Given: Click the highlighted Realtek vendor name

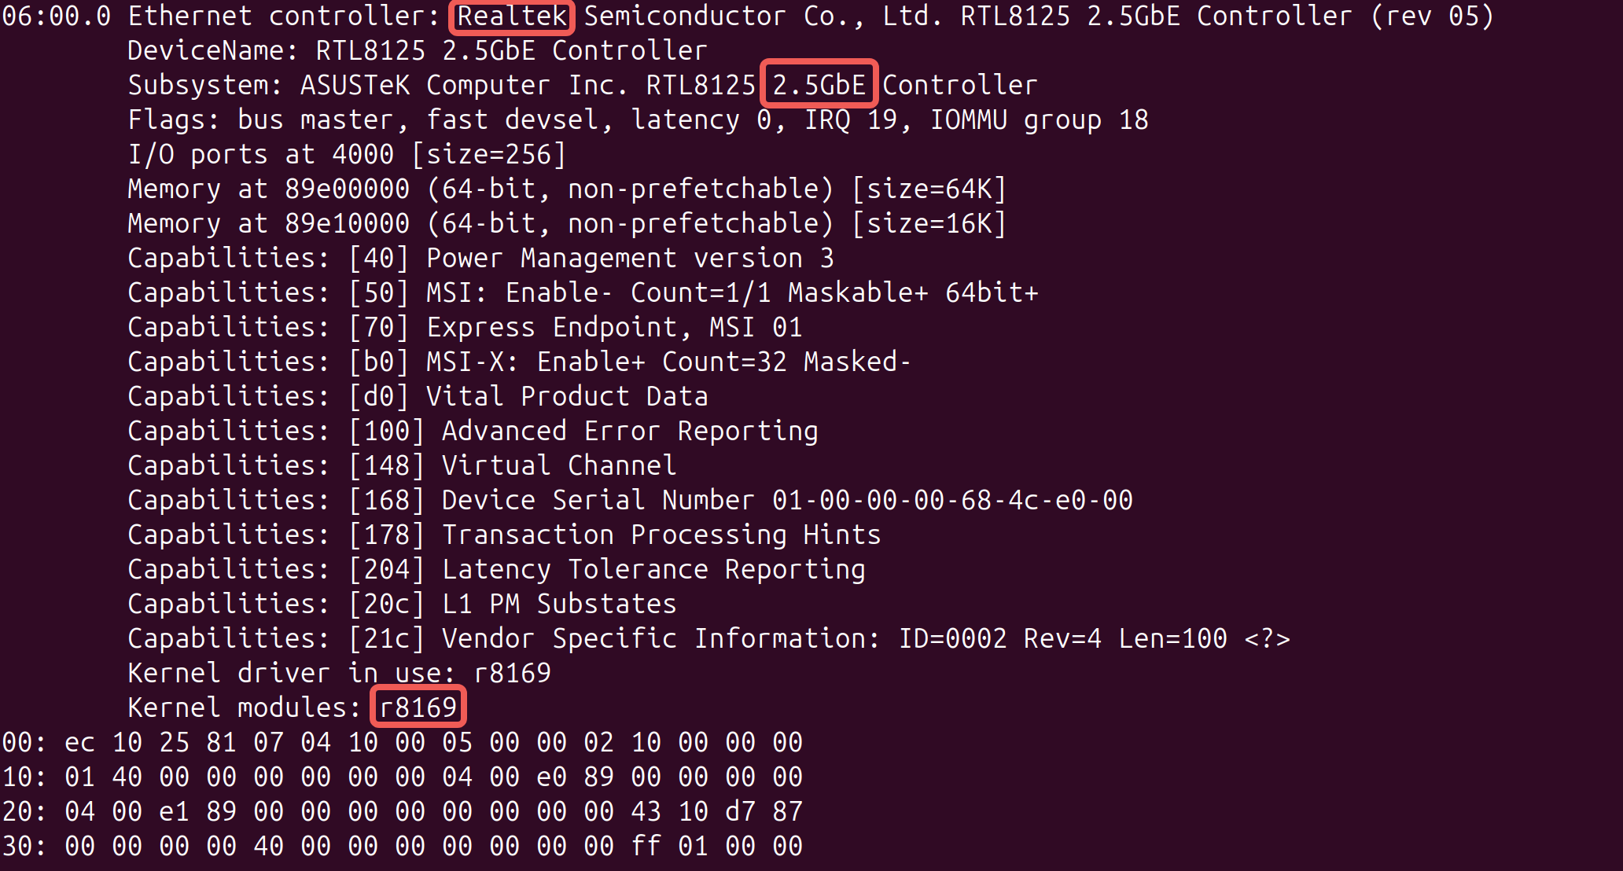Looking at the screenshot, I should coord(512,16).
